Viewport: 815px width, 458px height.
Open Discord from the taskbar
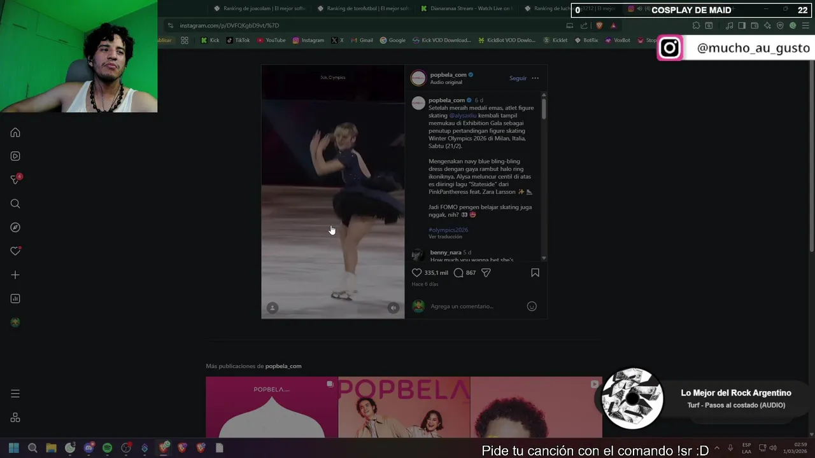click(89, 448)
